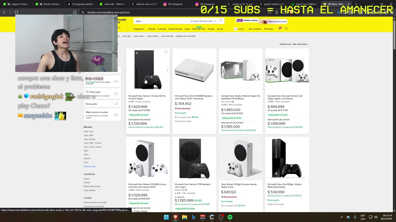396x222 pixels.
Task: Open Supermercado navigation link
Action: point(175,29)
